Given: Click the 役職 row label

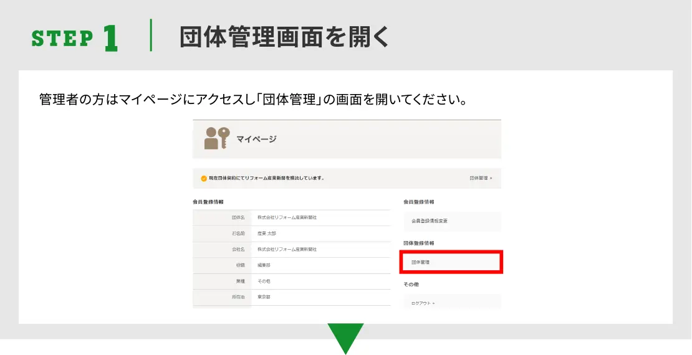Looking at the screenshot, I should tap(240, 265).
